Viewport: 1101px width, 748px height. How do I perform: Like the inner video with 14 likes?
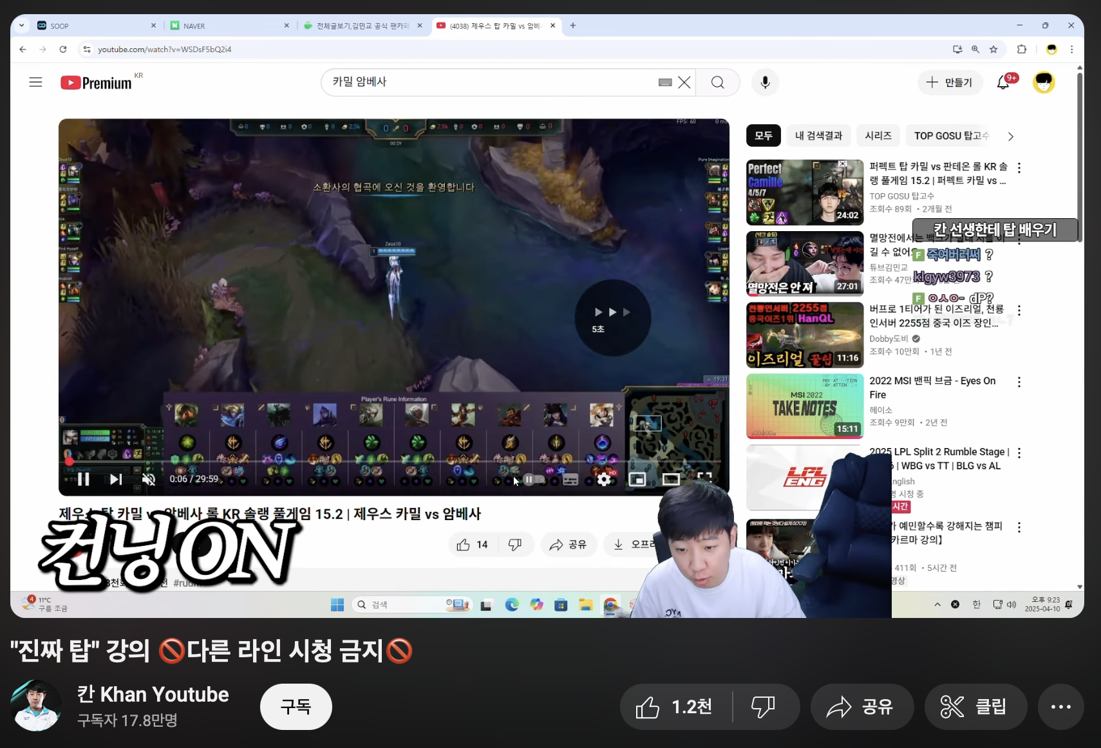tap(473, 545)
